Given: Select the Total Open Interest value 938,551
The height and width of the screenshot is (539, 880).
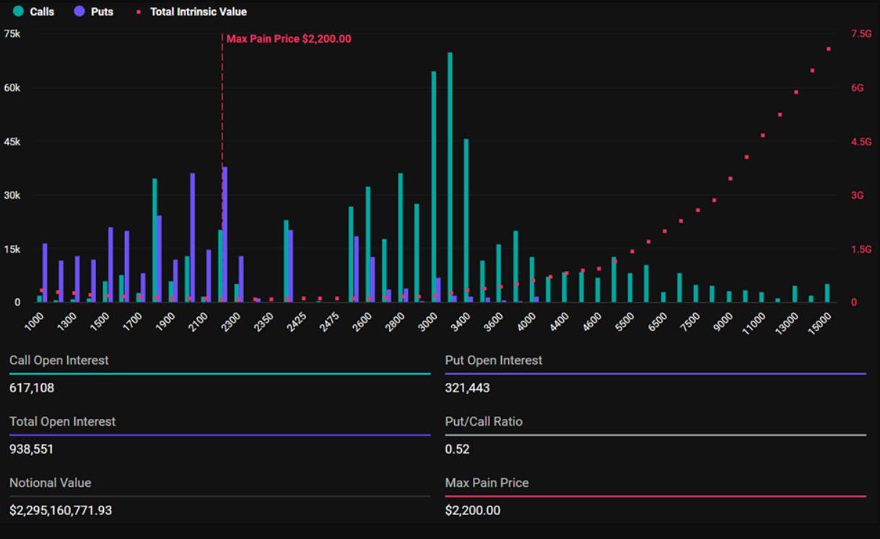Looking at the screenshot, I should (32, 449).
